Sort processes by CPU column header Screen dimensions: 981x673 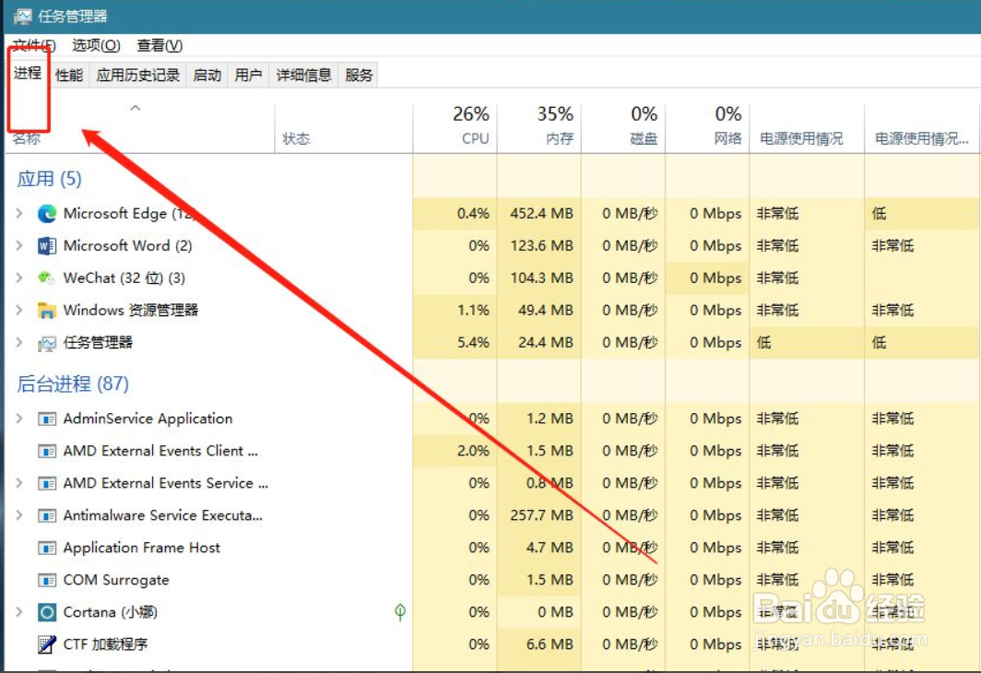tap(455, 127)
